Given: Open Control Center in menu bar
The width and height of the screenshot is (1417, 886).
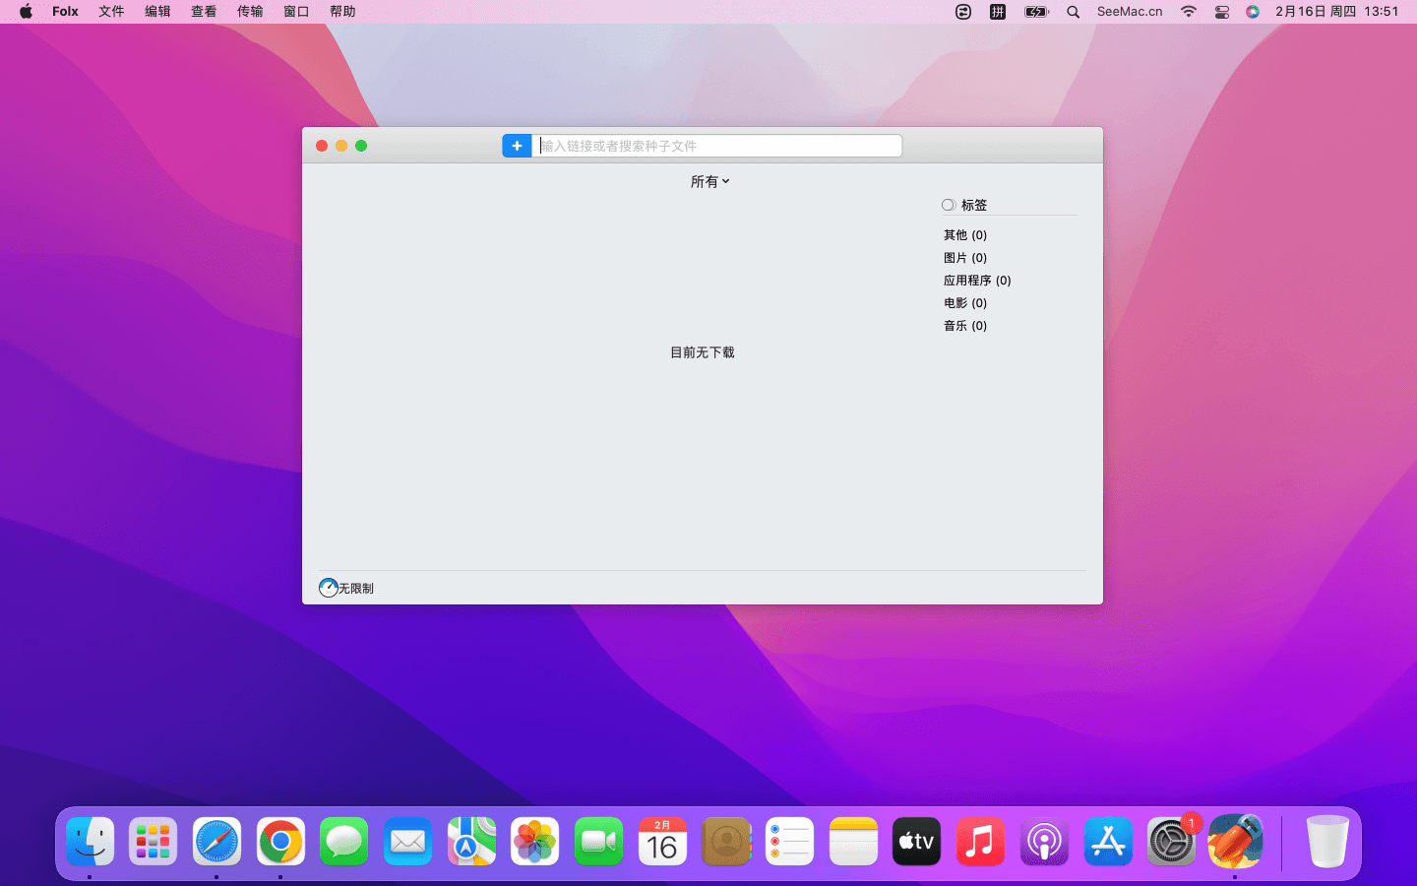Looking at the screenshot, I should (x=1221, y=12).
